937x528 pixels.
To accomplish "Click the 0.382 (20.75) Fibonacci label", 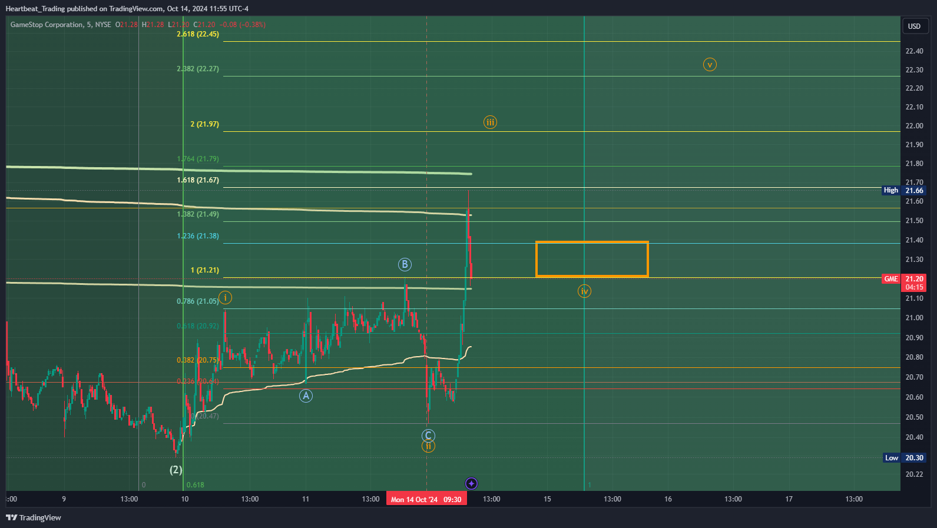I will 198,360.
